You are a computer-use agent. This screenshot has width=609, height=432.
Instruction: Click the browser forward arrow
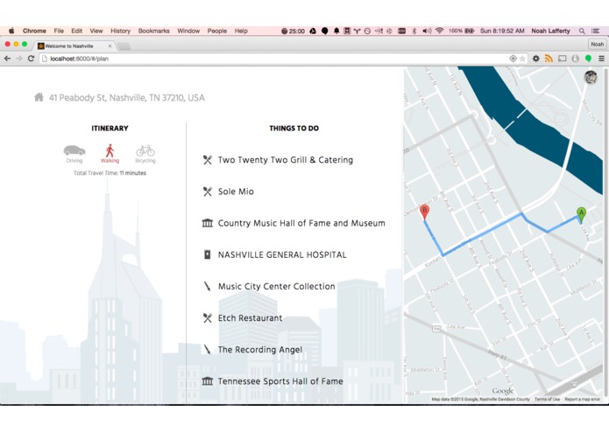coord(19,59)
